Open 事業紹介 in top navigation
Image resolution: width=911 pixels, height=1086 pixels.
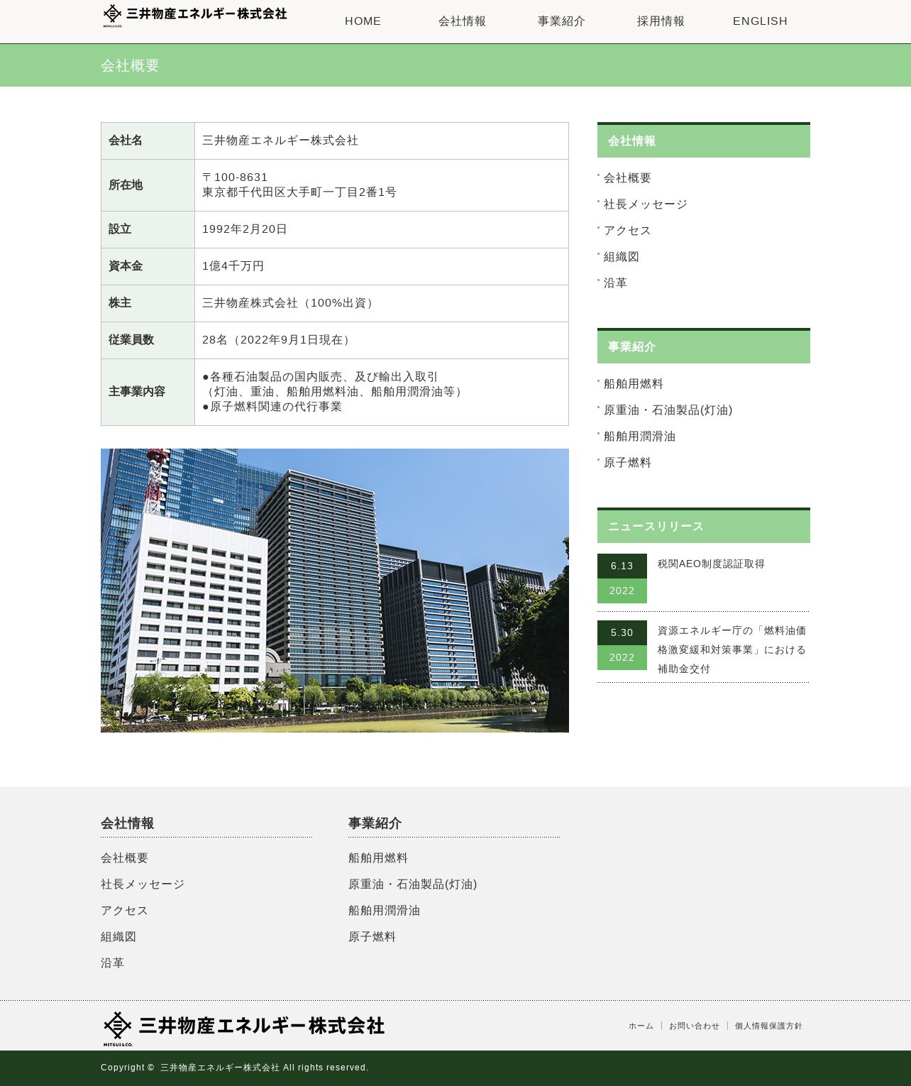[x=561, y=21]
